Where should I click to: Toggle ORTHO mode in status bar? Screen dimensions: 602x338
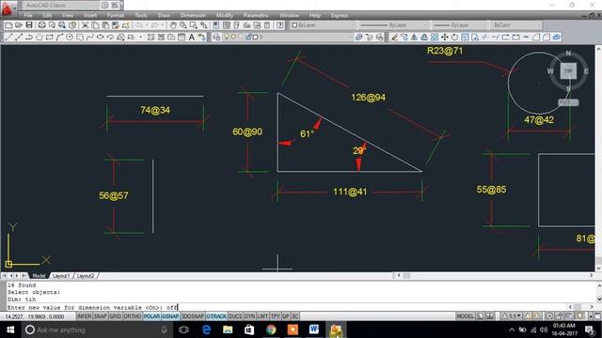click(133, 316)
